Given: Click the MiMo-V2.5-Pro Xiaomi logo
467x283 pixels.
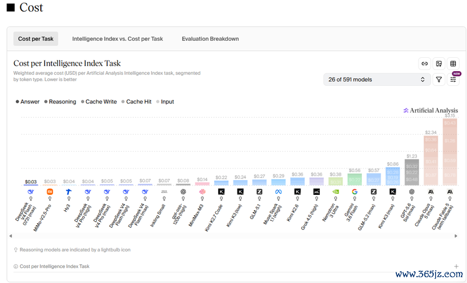Looking at the screenshot, I should pyautogui.click(x=50, y=192).
